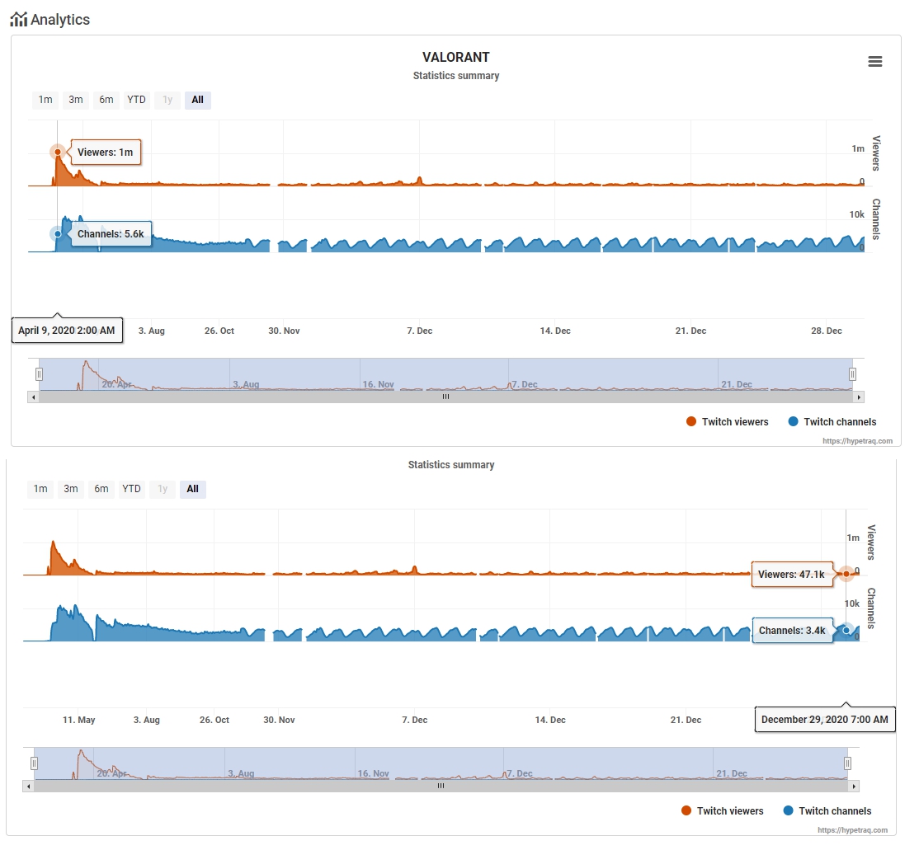Toggle Twitch channels series in top legend
The width and height of the screenshot is (919, 850).
pos(832,422)
